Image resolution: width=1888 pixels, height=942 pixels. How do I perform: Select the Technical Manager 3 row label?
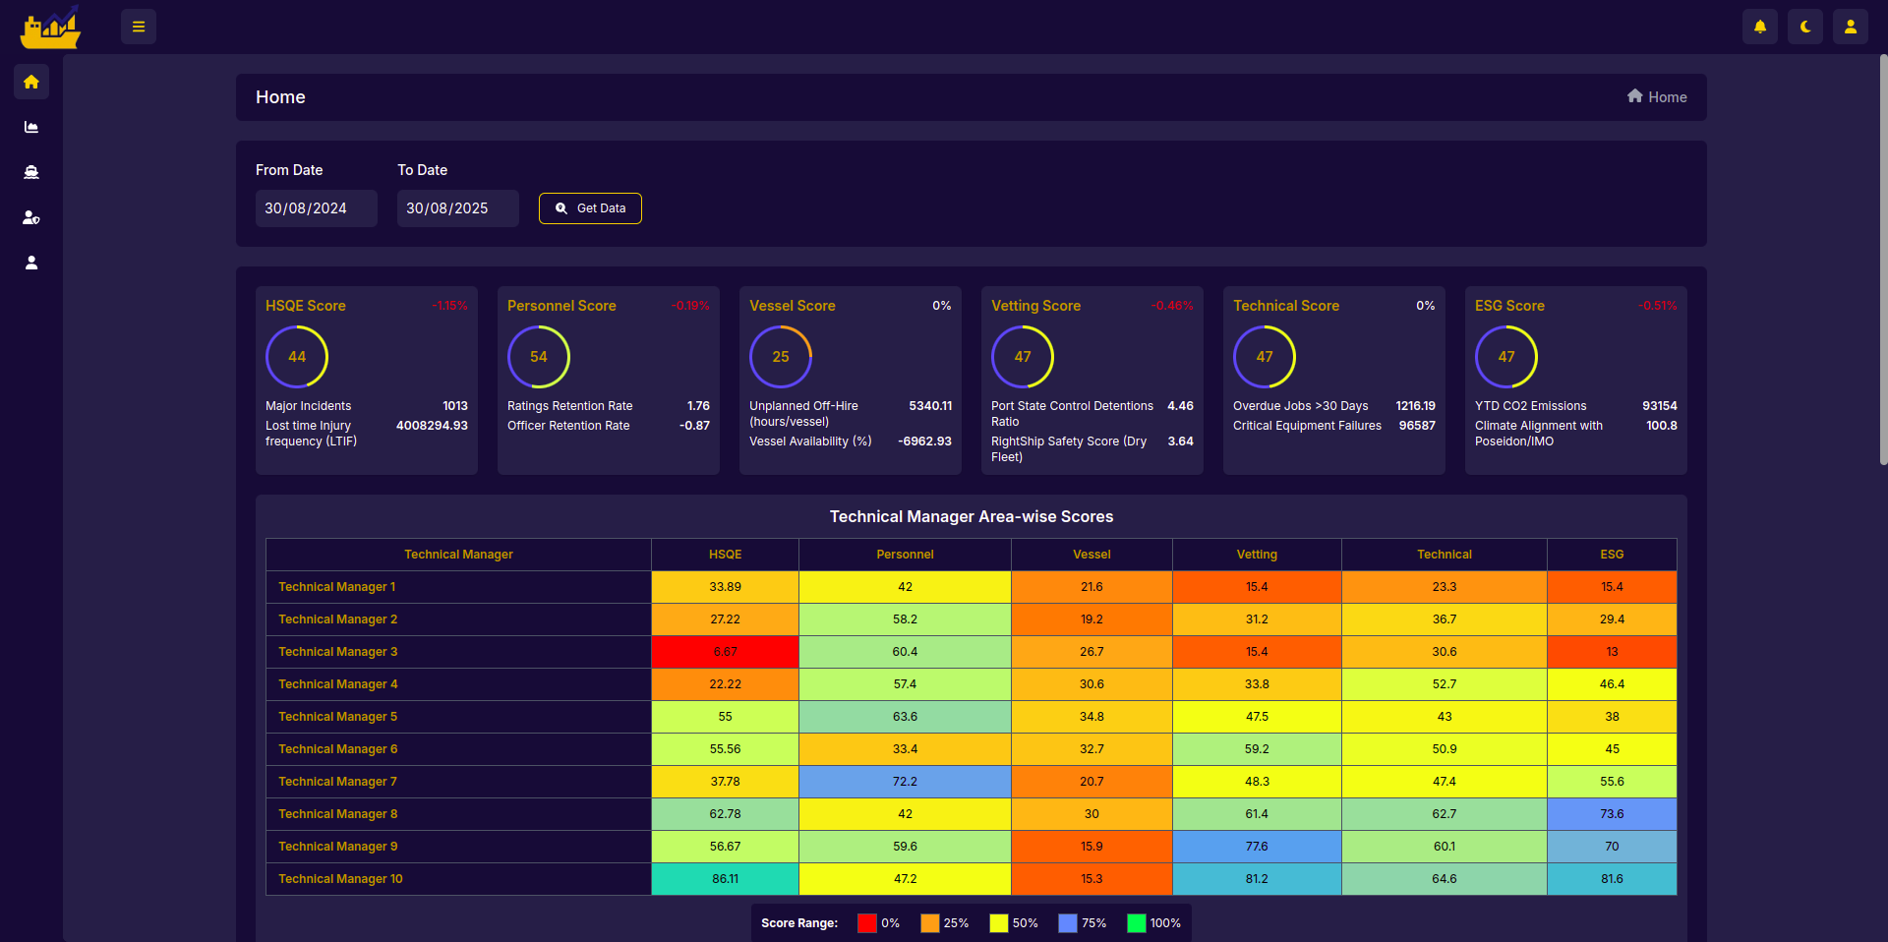pos(338,652)
